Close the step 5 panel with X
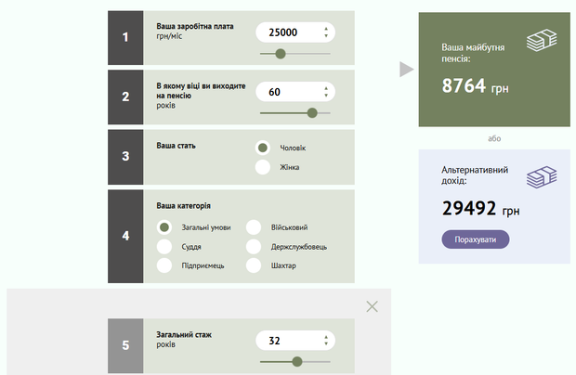576x375 pixels. tap(372, 306)
